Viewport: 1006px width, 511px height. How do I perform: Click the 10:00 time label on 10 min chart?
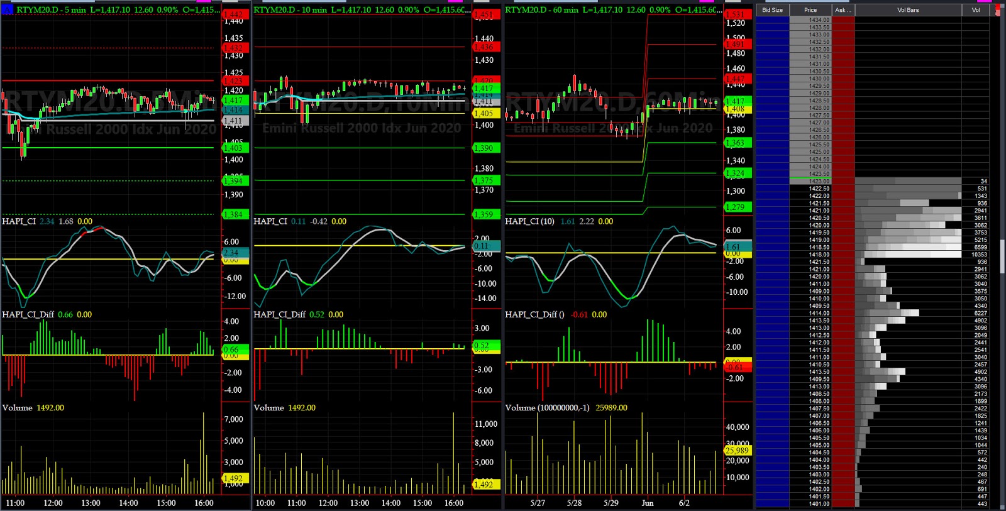tap(265, 503)
